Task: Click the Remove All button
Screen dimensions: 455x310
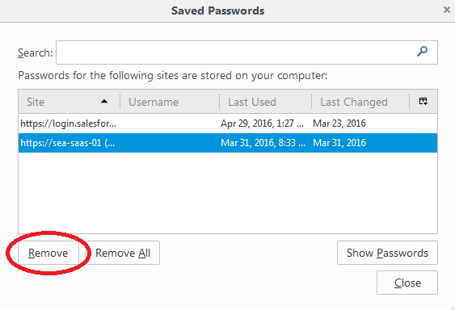Action: click(x=123, y=253)
